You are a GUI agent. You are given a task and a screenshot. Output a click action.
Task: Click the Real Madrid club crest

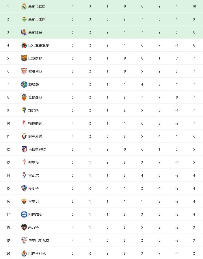click(x=24, y=6)
